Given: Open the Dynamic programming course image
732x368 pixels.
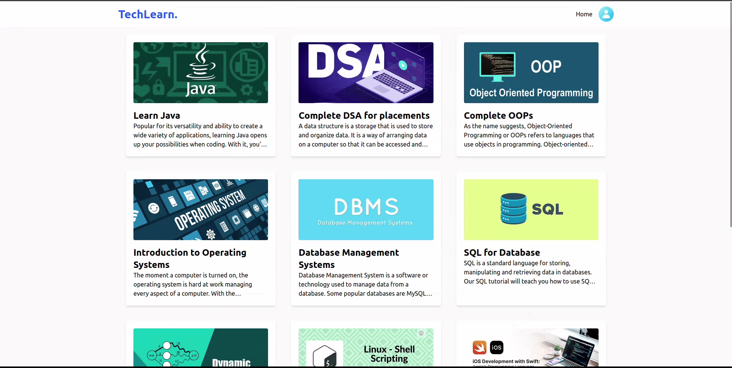Looking at the screenshot, I should click(x=201, y=347).
